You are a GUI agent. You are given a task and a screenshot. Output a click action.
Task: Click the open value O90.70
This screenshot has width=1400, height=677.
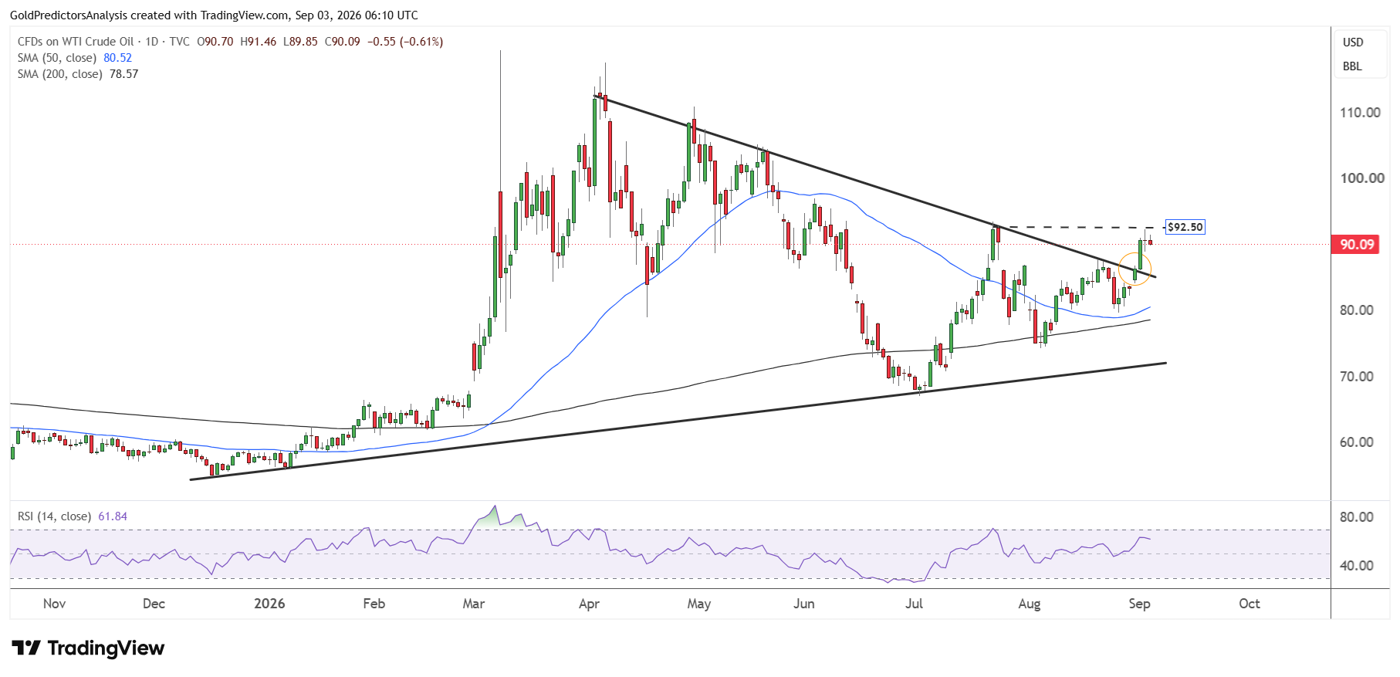[x=215, y=42]
